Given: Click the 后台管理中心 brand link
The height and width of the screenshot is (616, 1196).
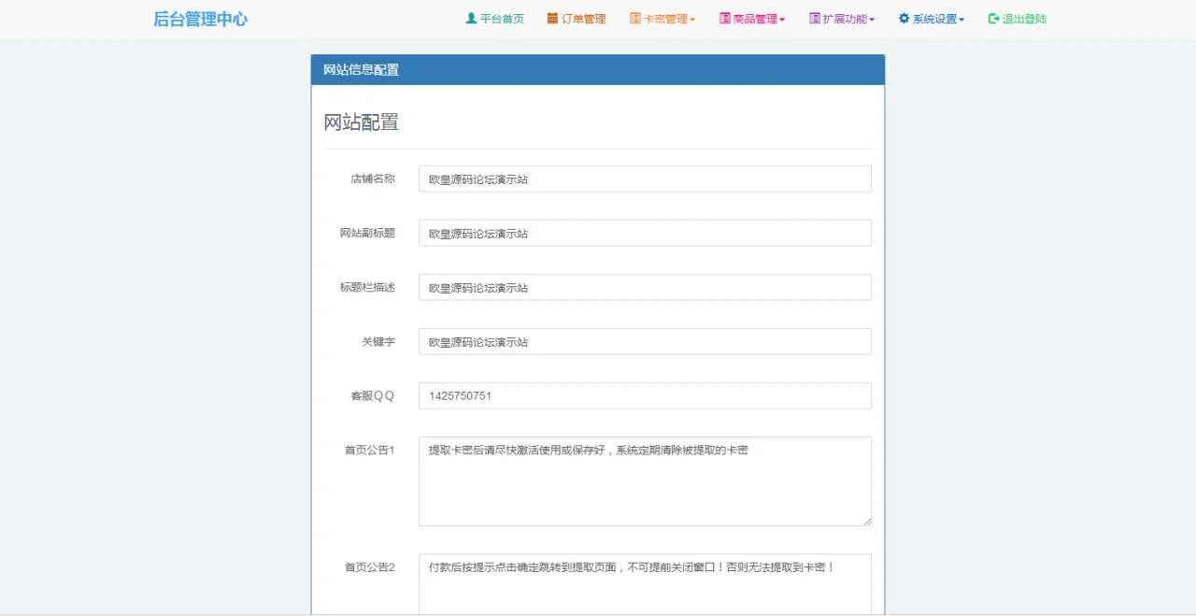Looking at the screenshot, I should (200, 19).
